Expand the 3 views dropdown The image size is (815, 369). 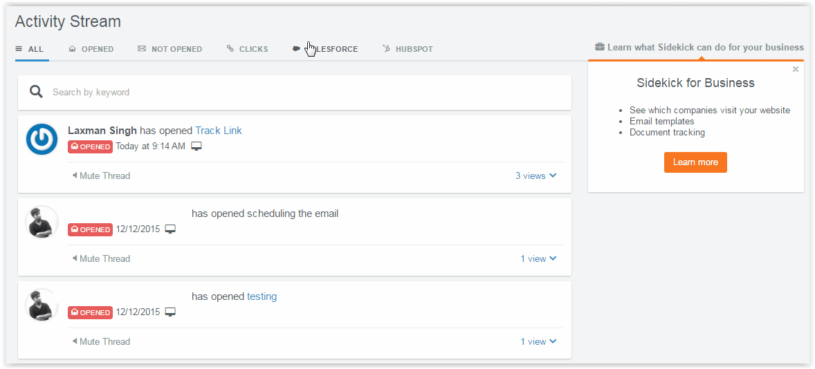coord(535,176)
